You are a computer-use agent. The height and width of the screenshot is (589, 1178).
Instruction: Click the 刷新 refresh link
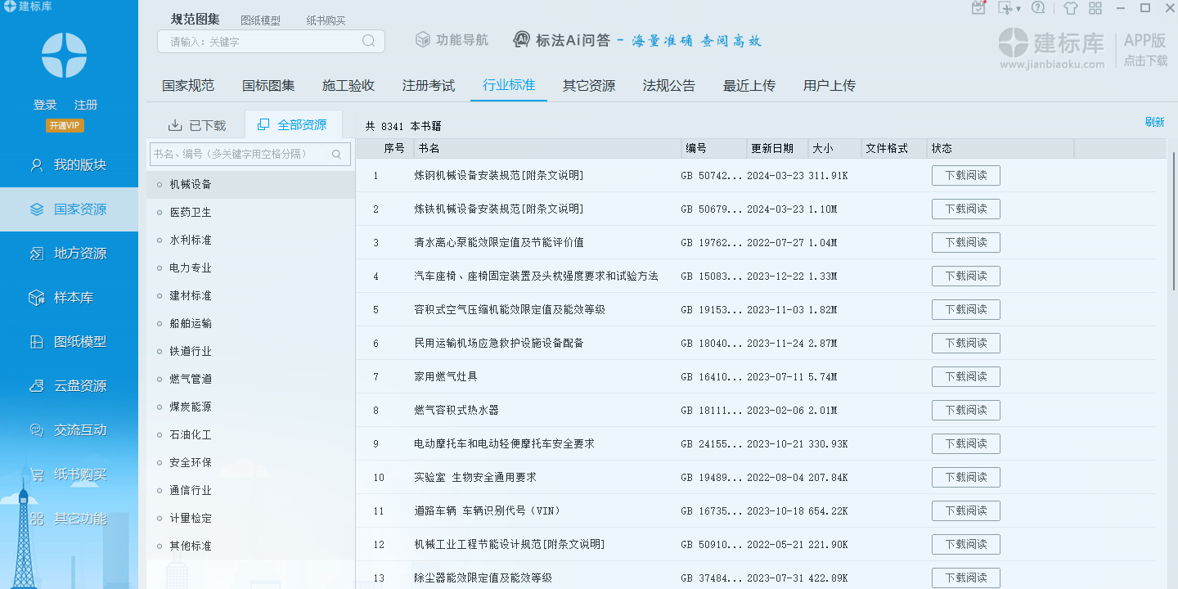click(1154, 122)
